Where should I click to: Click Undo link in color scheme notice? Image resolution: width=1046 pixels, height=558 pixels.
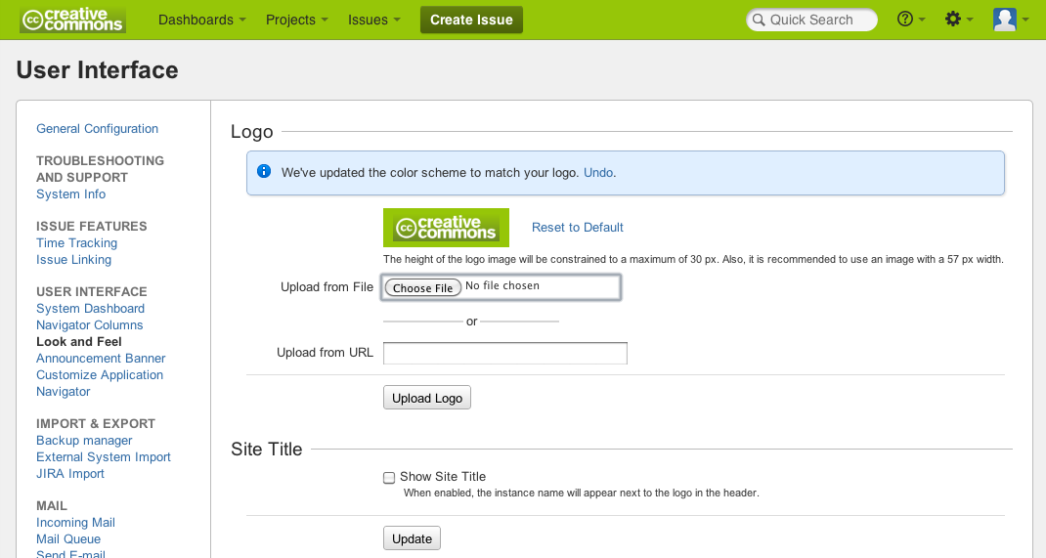[x=598, y=173]
